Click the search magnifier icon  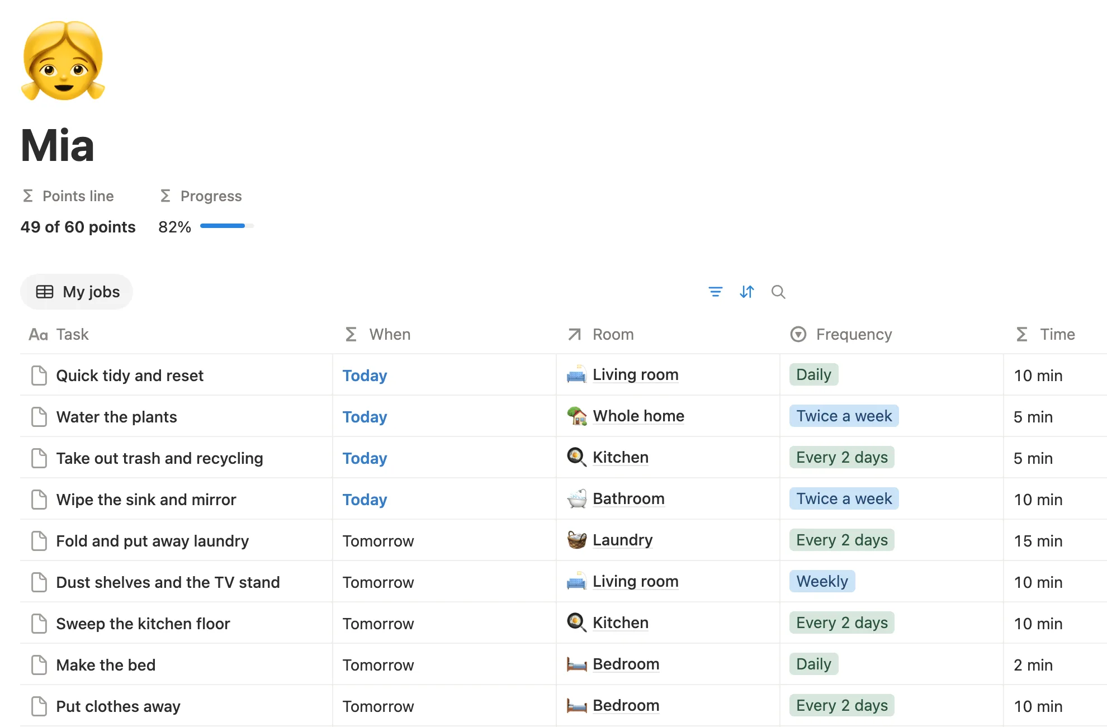tap(778, 292)
